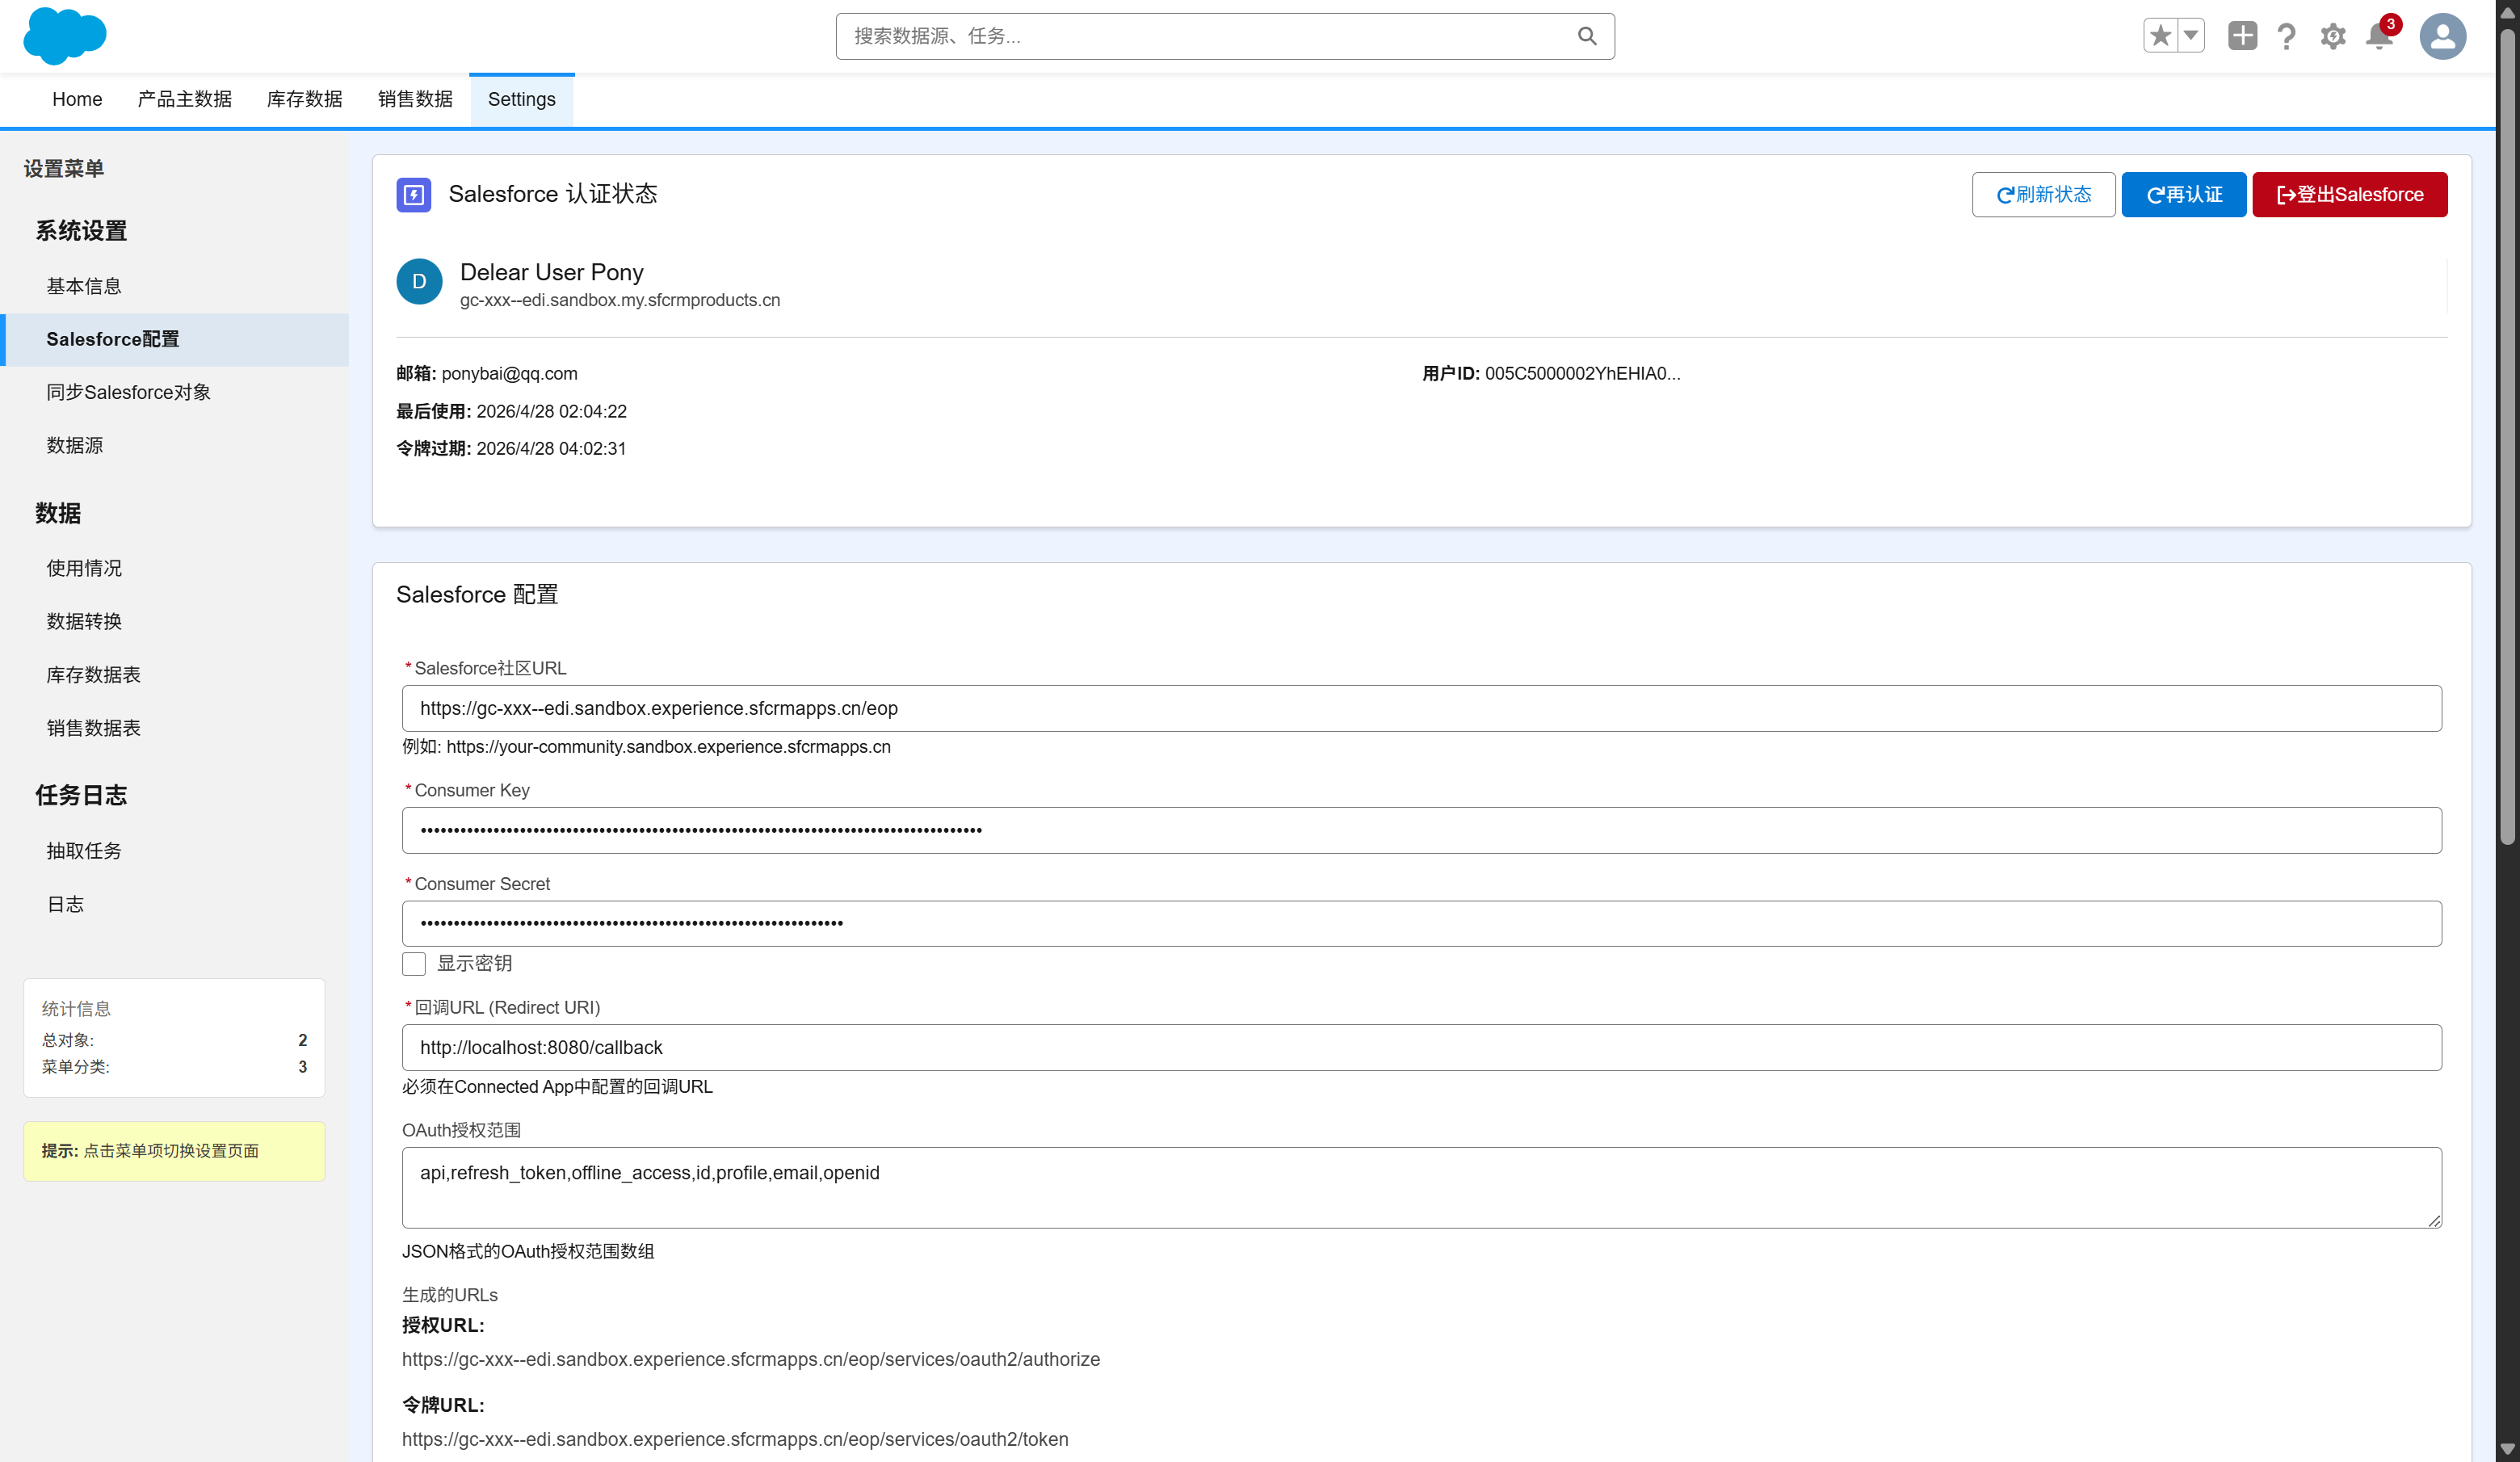Open the help question mark icon
The height and width of the screenshot is (1462, 2520).
[x=2286, y=36]
